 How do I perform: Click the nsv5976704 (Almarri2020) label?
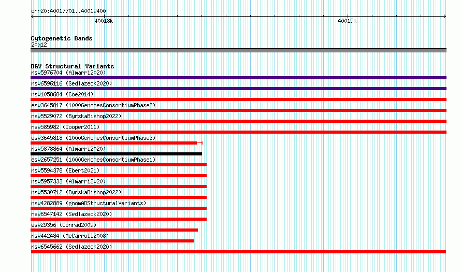point(68,73)
